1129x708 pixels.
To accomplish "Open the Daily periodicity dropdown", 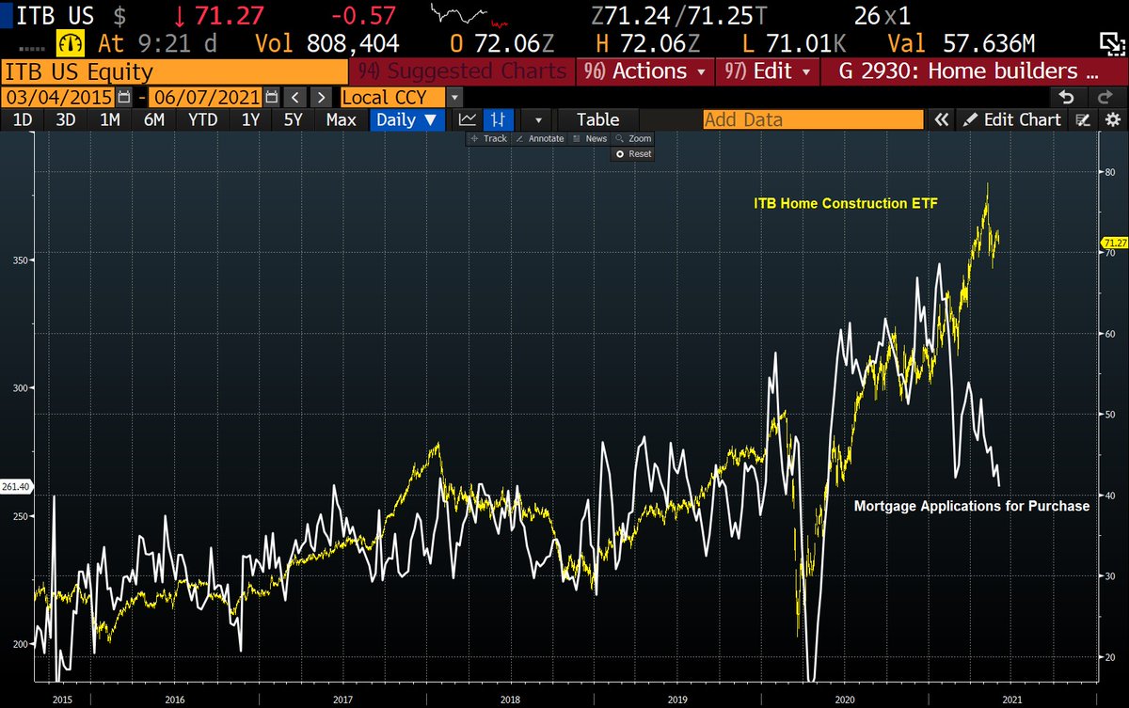I will [406, 119].
